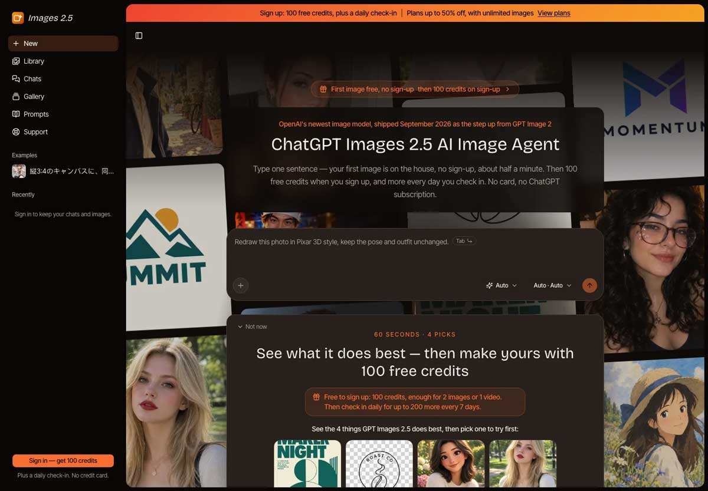Open the Auto · Auto size dropdown
The image size is (708, 491).
point(552,285)
